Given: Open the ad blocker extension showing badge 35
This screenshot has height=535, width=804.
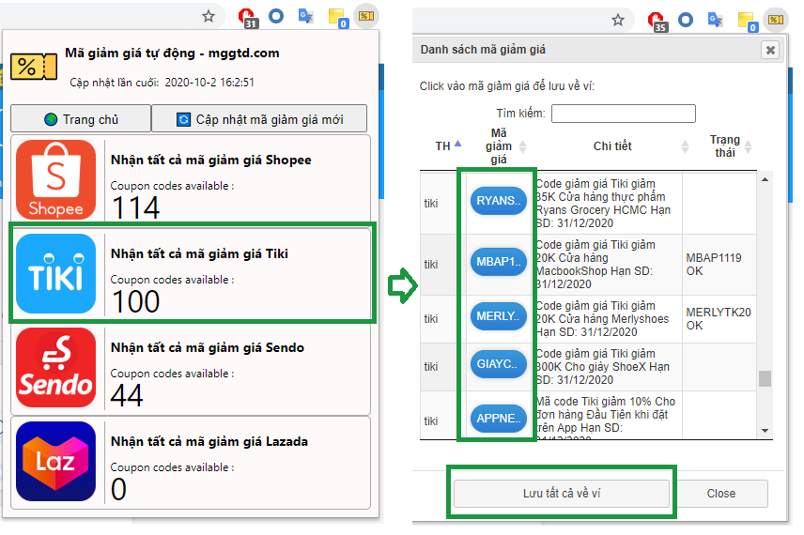Looking at the screenshot, I should coord(657,22).
